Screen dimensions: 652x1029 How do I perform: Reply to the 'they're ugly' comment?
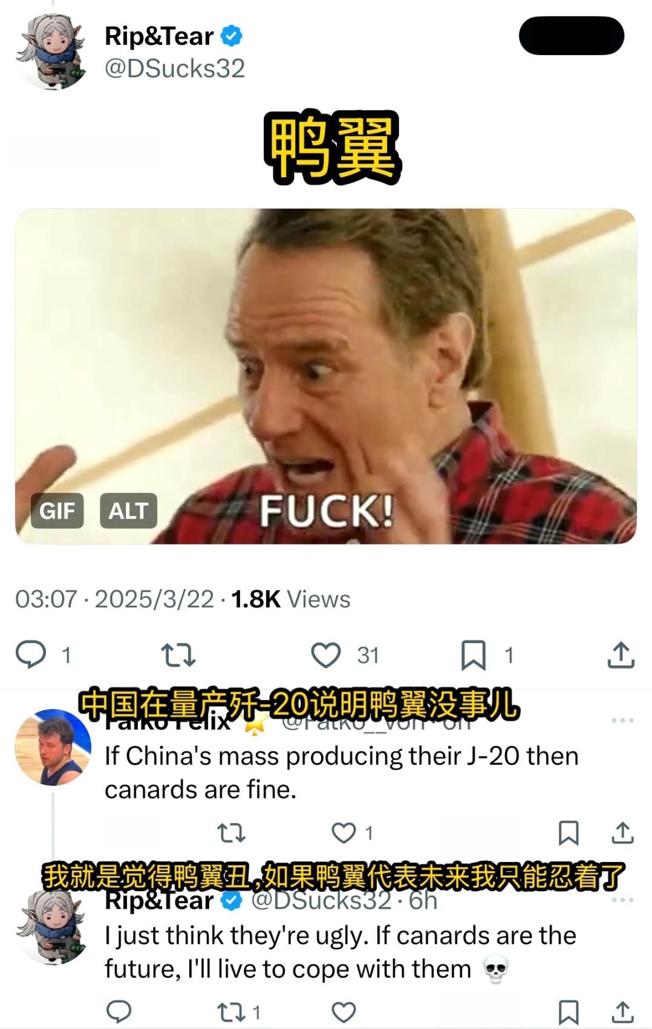tap(119, 1011)
